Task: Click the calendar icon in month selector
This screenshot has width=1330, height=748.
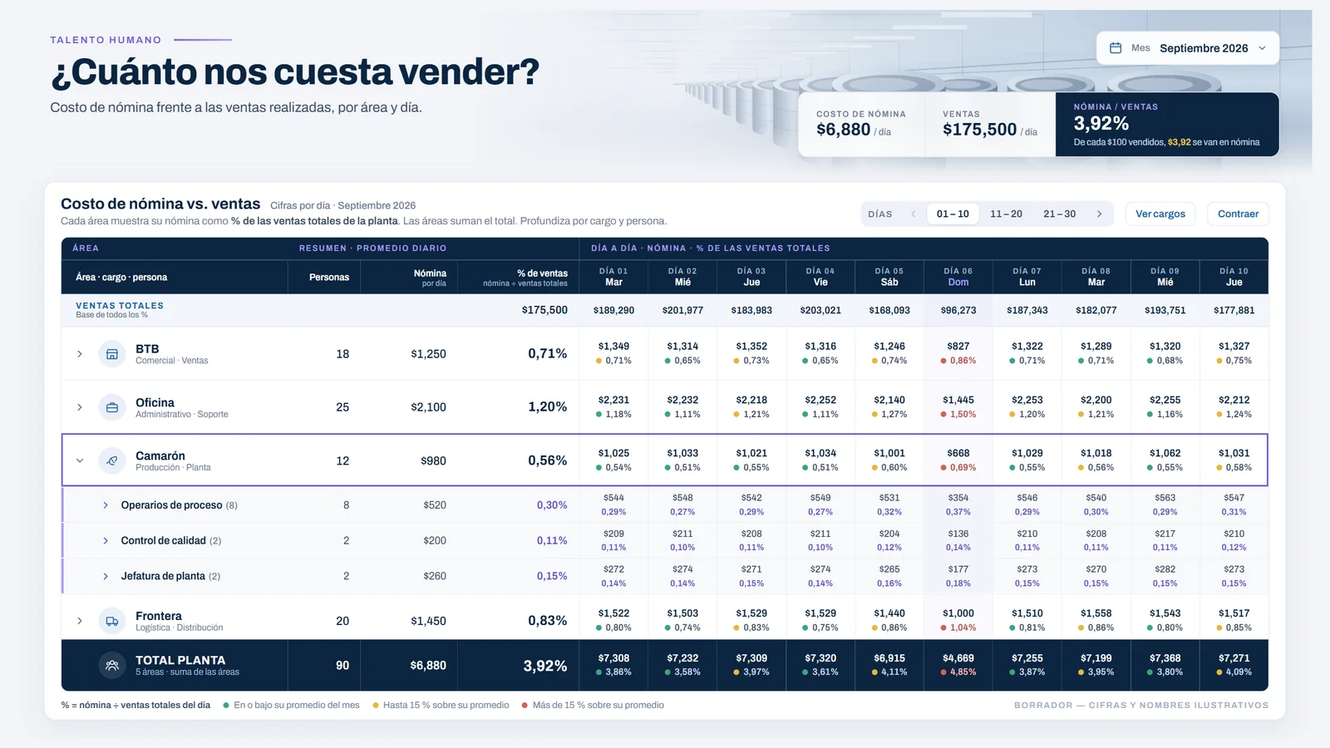Action: [1116, 48]
